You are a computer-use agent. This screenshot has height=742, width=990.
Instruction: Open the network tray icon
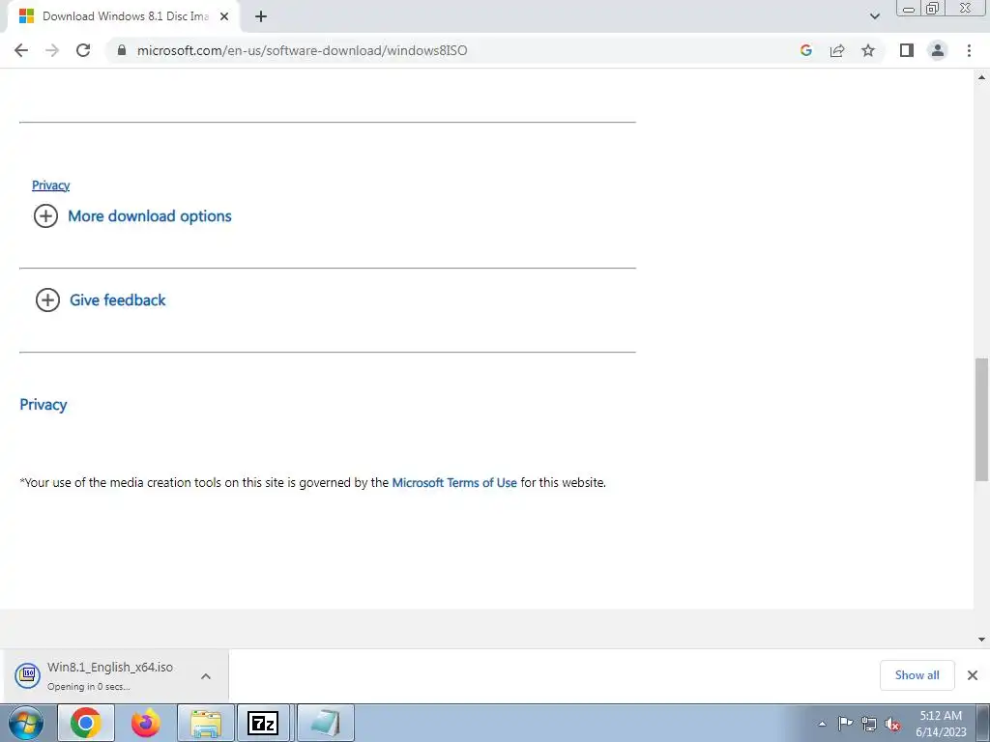pyautogui.click(x=869, y=724)
